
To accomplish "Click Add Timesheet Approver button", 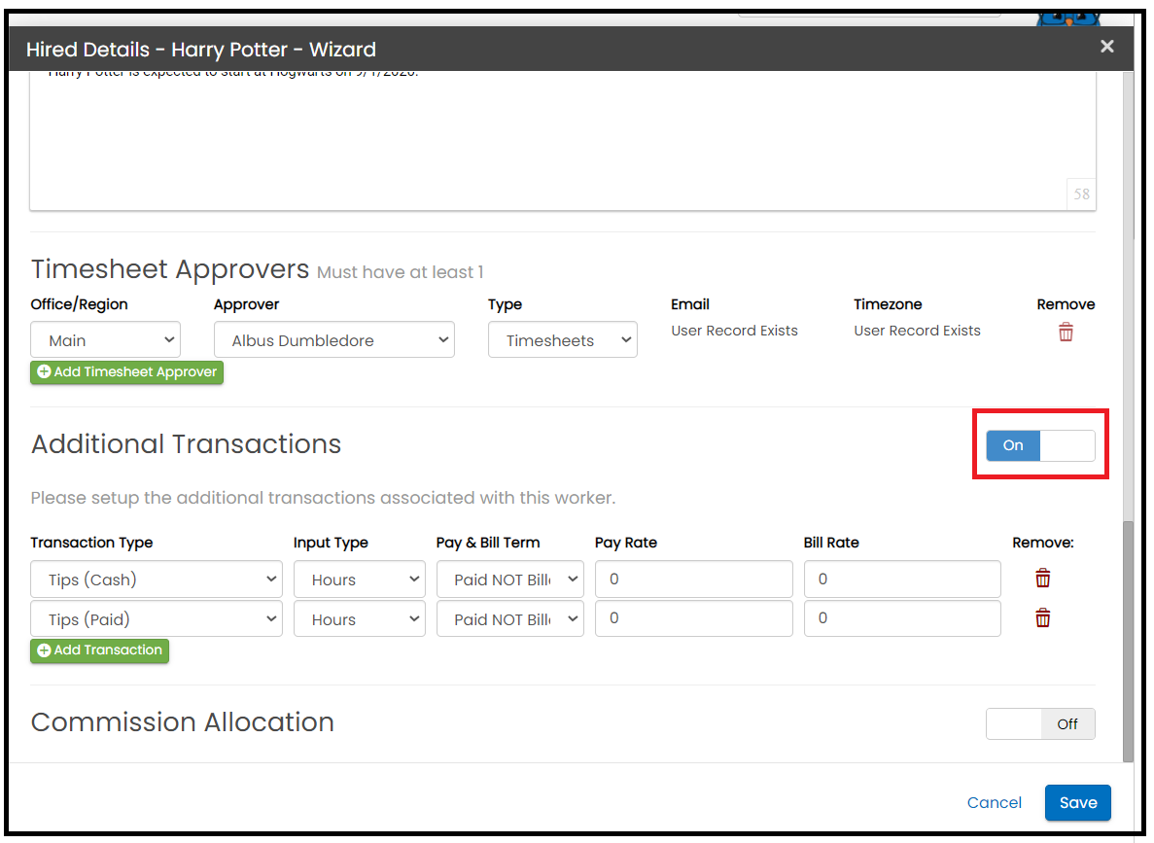I will [126, 372].
